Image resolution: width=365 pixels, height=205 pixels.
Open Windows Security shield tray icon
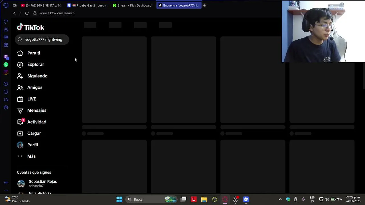tap(288, 199)
